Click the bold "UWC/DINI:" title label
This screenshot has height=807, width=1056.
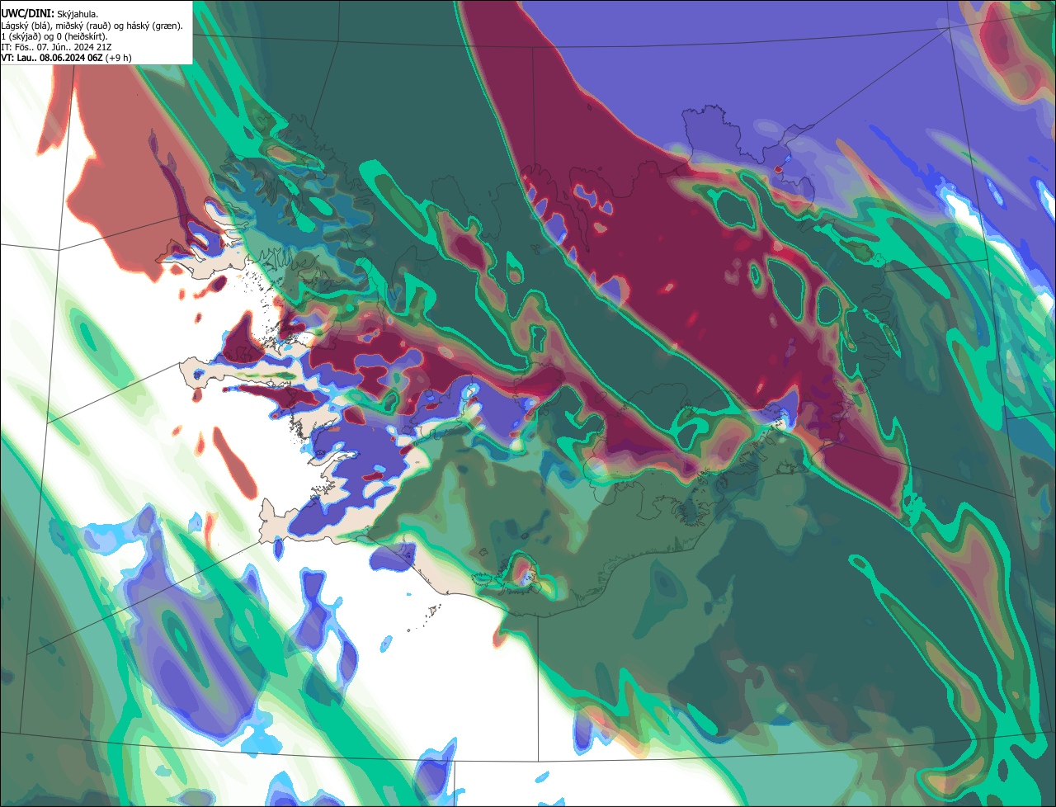(27, 14)
